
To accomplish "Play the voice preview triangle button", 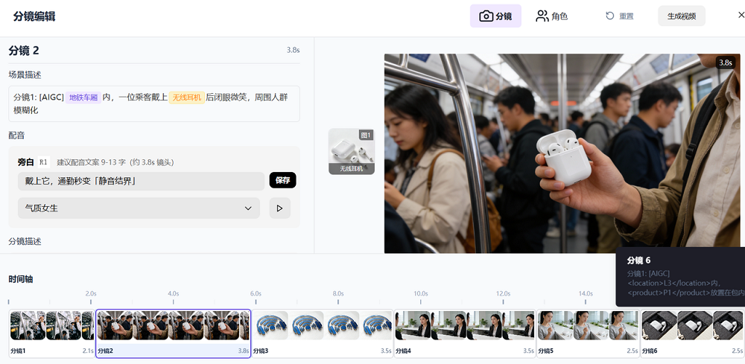I will pos(279,208).
